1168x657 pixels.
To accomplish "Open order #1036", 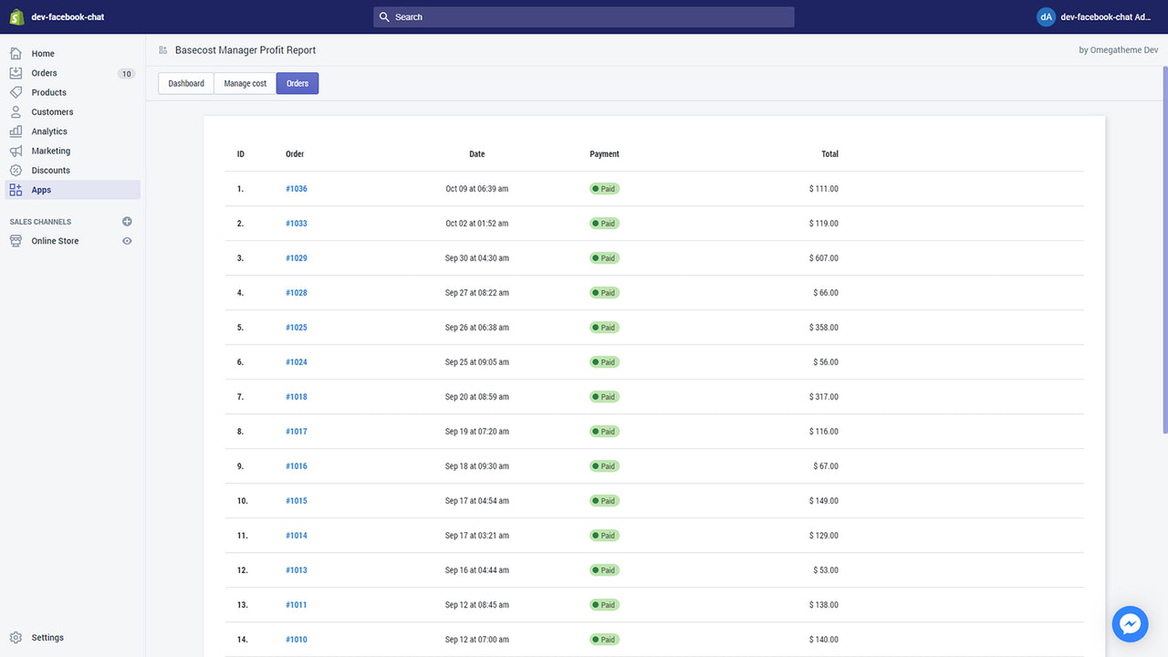I will click(296, 188).
